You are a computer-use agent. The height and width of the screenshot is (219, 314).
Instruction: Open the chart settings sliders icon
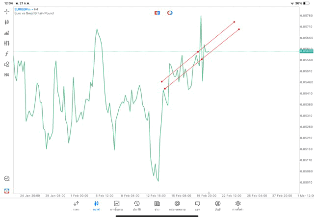[x=7, y=43]
